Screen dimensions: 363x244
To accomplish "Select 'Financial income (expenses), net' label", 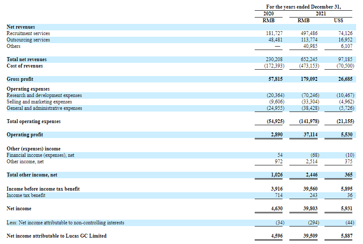I will click(41, 155).
